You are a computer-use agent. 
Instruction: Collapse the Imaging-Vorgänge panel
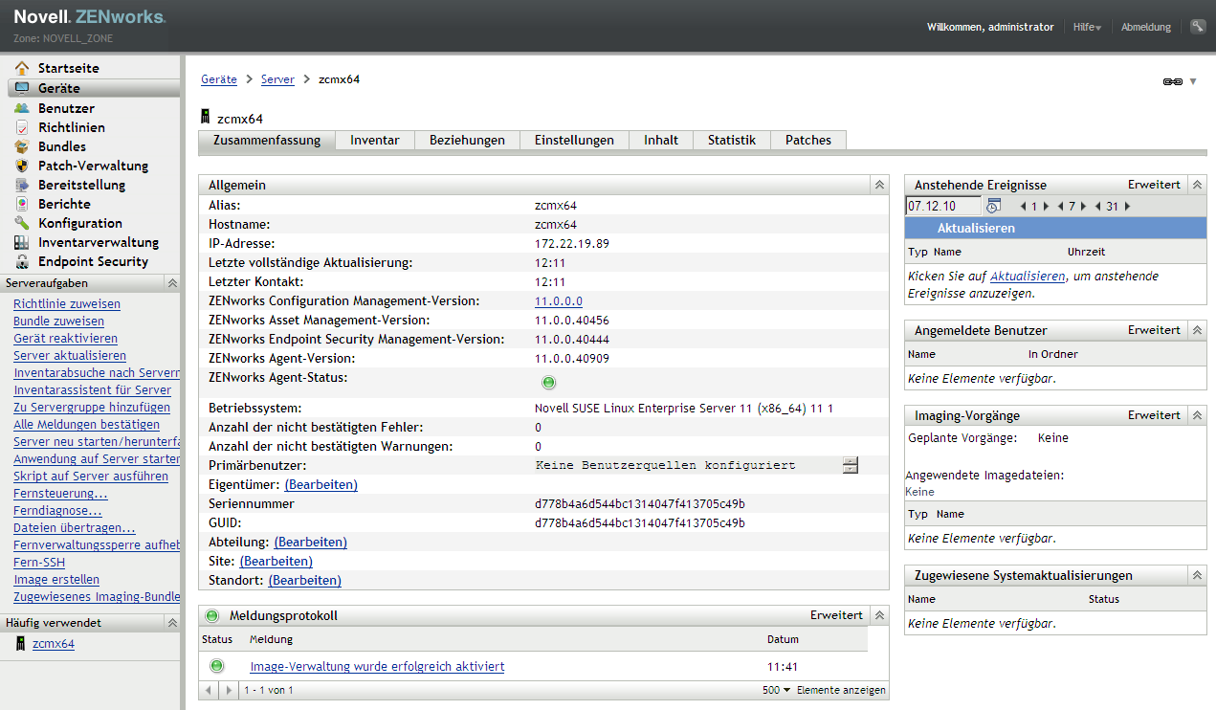(x=1197, y=416)
